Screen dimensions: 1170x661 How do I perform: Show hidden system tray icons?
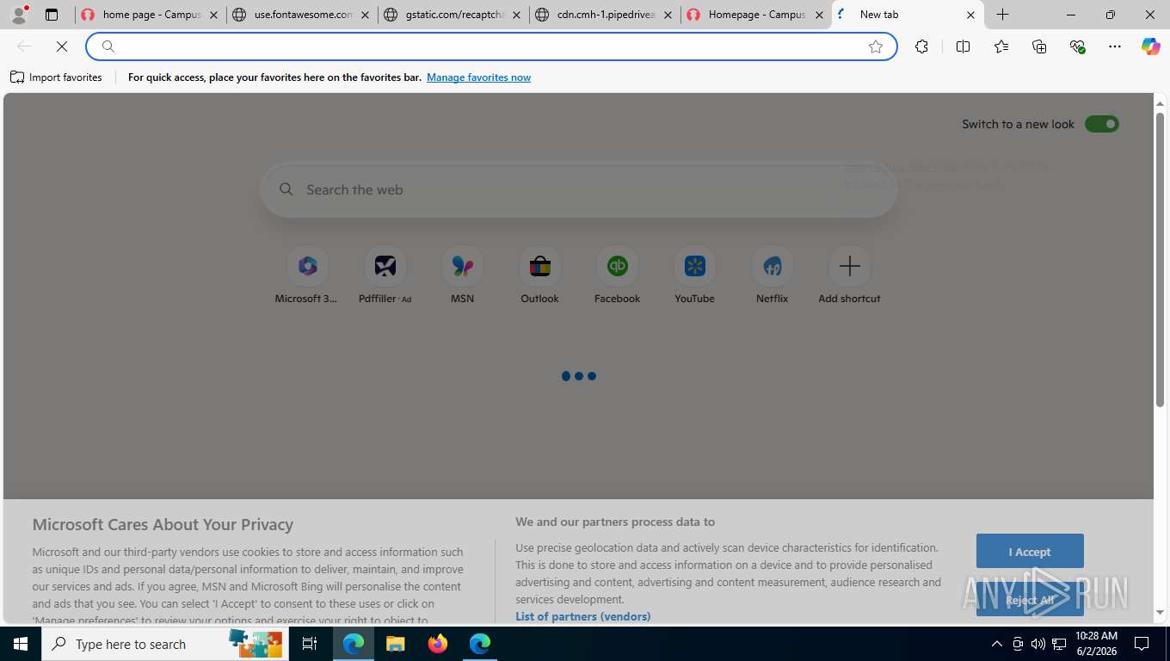tap(997, 644)
